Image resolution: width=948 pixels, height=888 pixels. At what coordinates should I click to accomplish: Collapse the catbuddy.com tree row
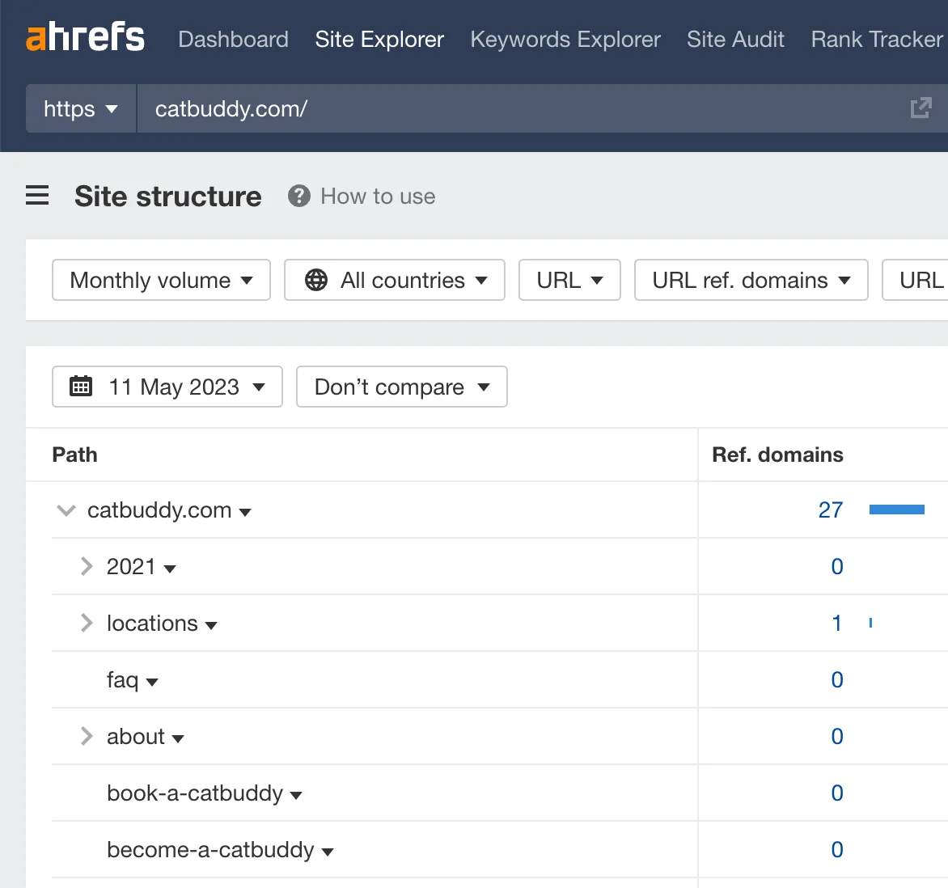tap(66, 510)
